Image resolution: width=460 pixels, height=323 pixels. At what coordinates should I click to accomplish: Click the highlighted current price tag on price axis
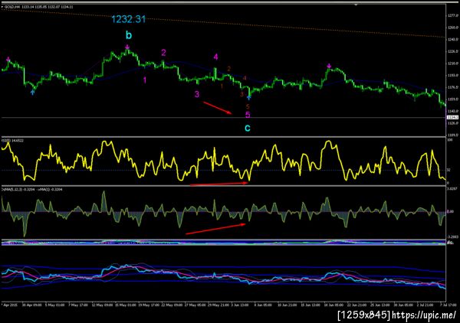point(452,117)
